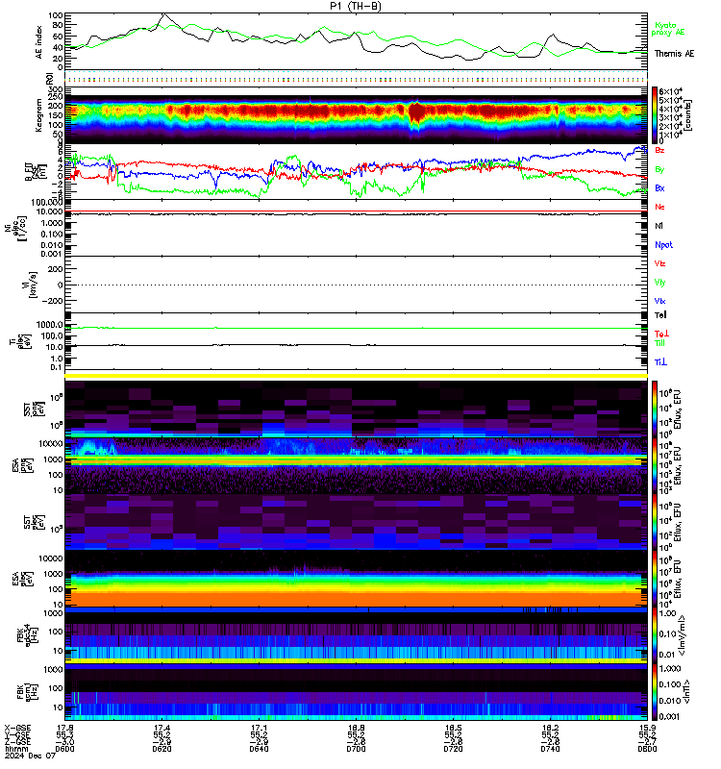
Task: Click the X-GSE value "17.1"
Action: coord(259,728)
